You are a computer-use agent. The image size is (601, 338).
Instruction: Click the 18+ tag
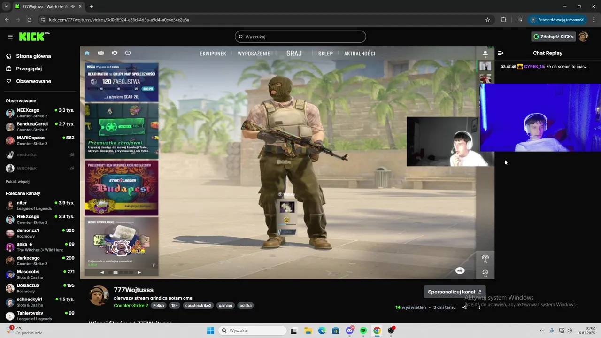175,305
